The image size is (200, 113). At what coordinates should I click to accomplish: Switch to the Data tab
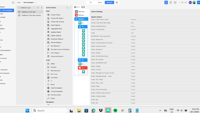(100, 2)
